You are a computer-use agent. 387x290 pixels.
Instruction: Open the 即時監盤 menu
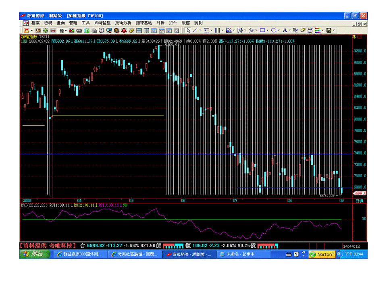coord(102,23)
